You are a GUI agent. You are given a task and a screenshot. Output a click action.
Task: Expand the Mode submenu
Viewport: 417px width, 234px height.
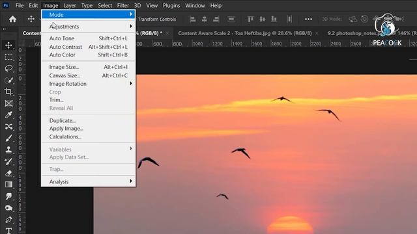pos(89,14)
